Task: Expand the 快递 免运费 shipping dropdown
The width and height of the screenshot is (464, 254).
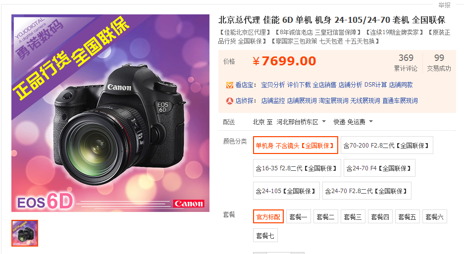Action: click(353, 122)
